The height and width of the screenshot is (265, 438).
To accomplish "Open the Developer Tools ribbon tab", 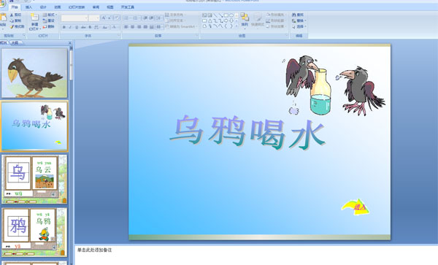I will 128,7.
